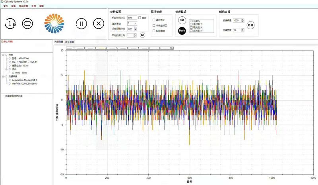Collapse the 特性 tree node

point(3,55)
